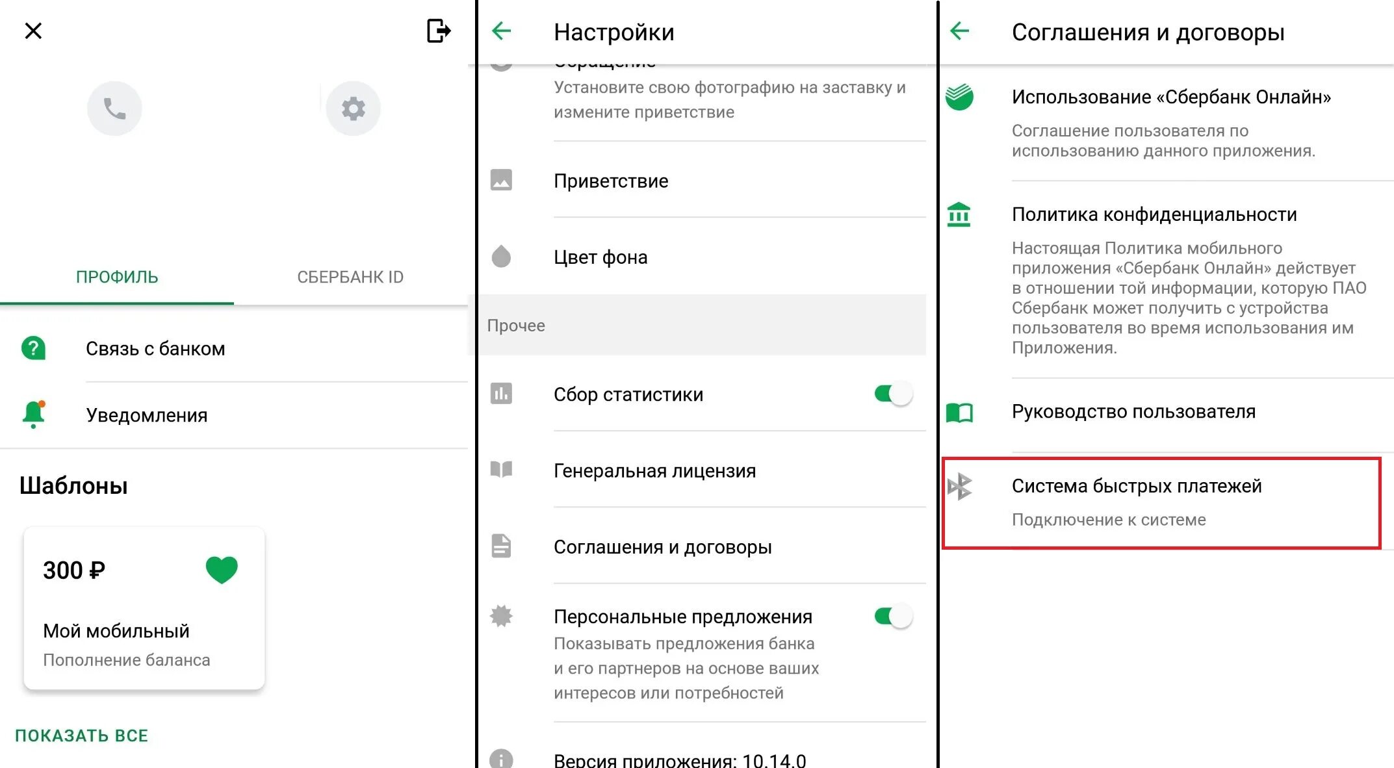Toggle Персональные предложения switch
Screen dimensions: 1394x768
pyautogui.click(x=894, y=616)
